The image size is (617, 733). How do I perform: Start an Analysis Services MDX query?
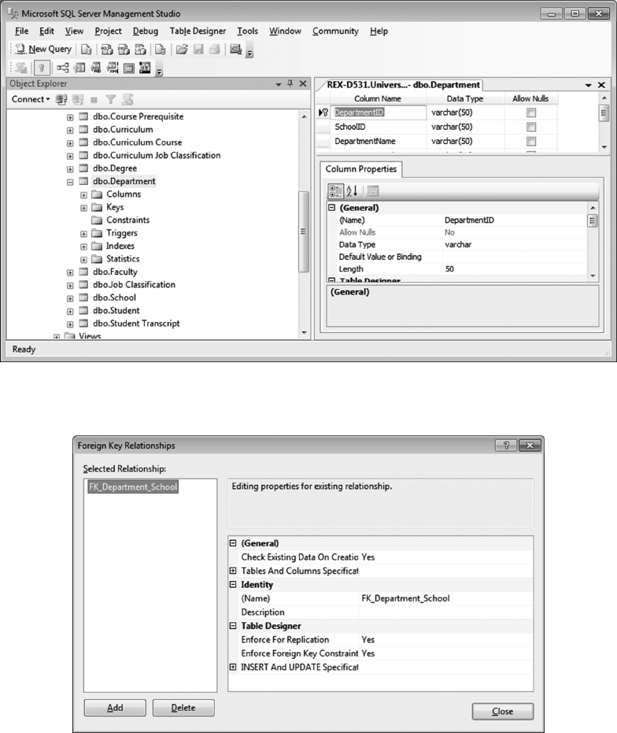click(x=107, y=49)
